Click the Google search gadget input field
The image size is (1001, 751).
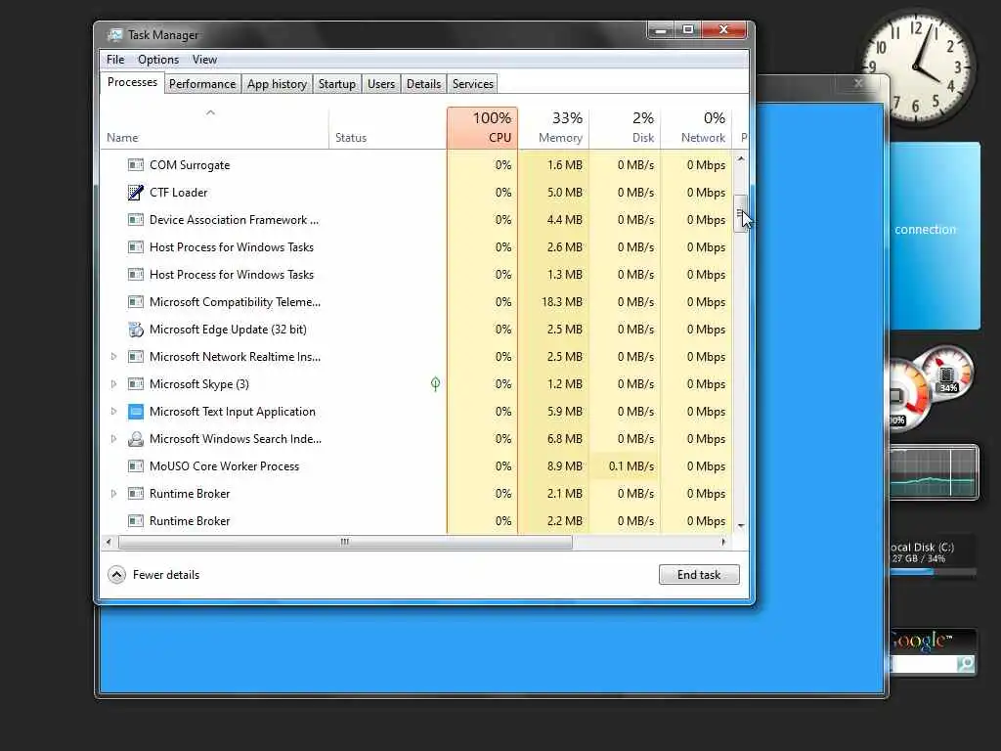[923, 664]
